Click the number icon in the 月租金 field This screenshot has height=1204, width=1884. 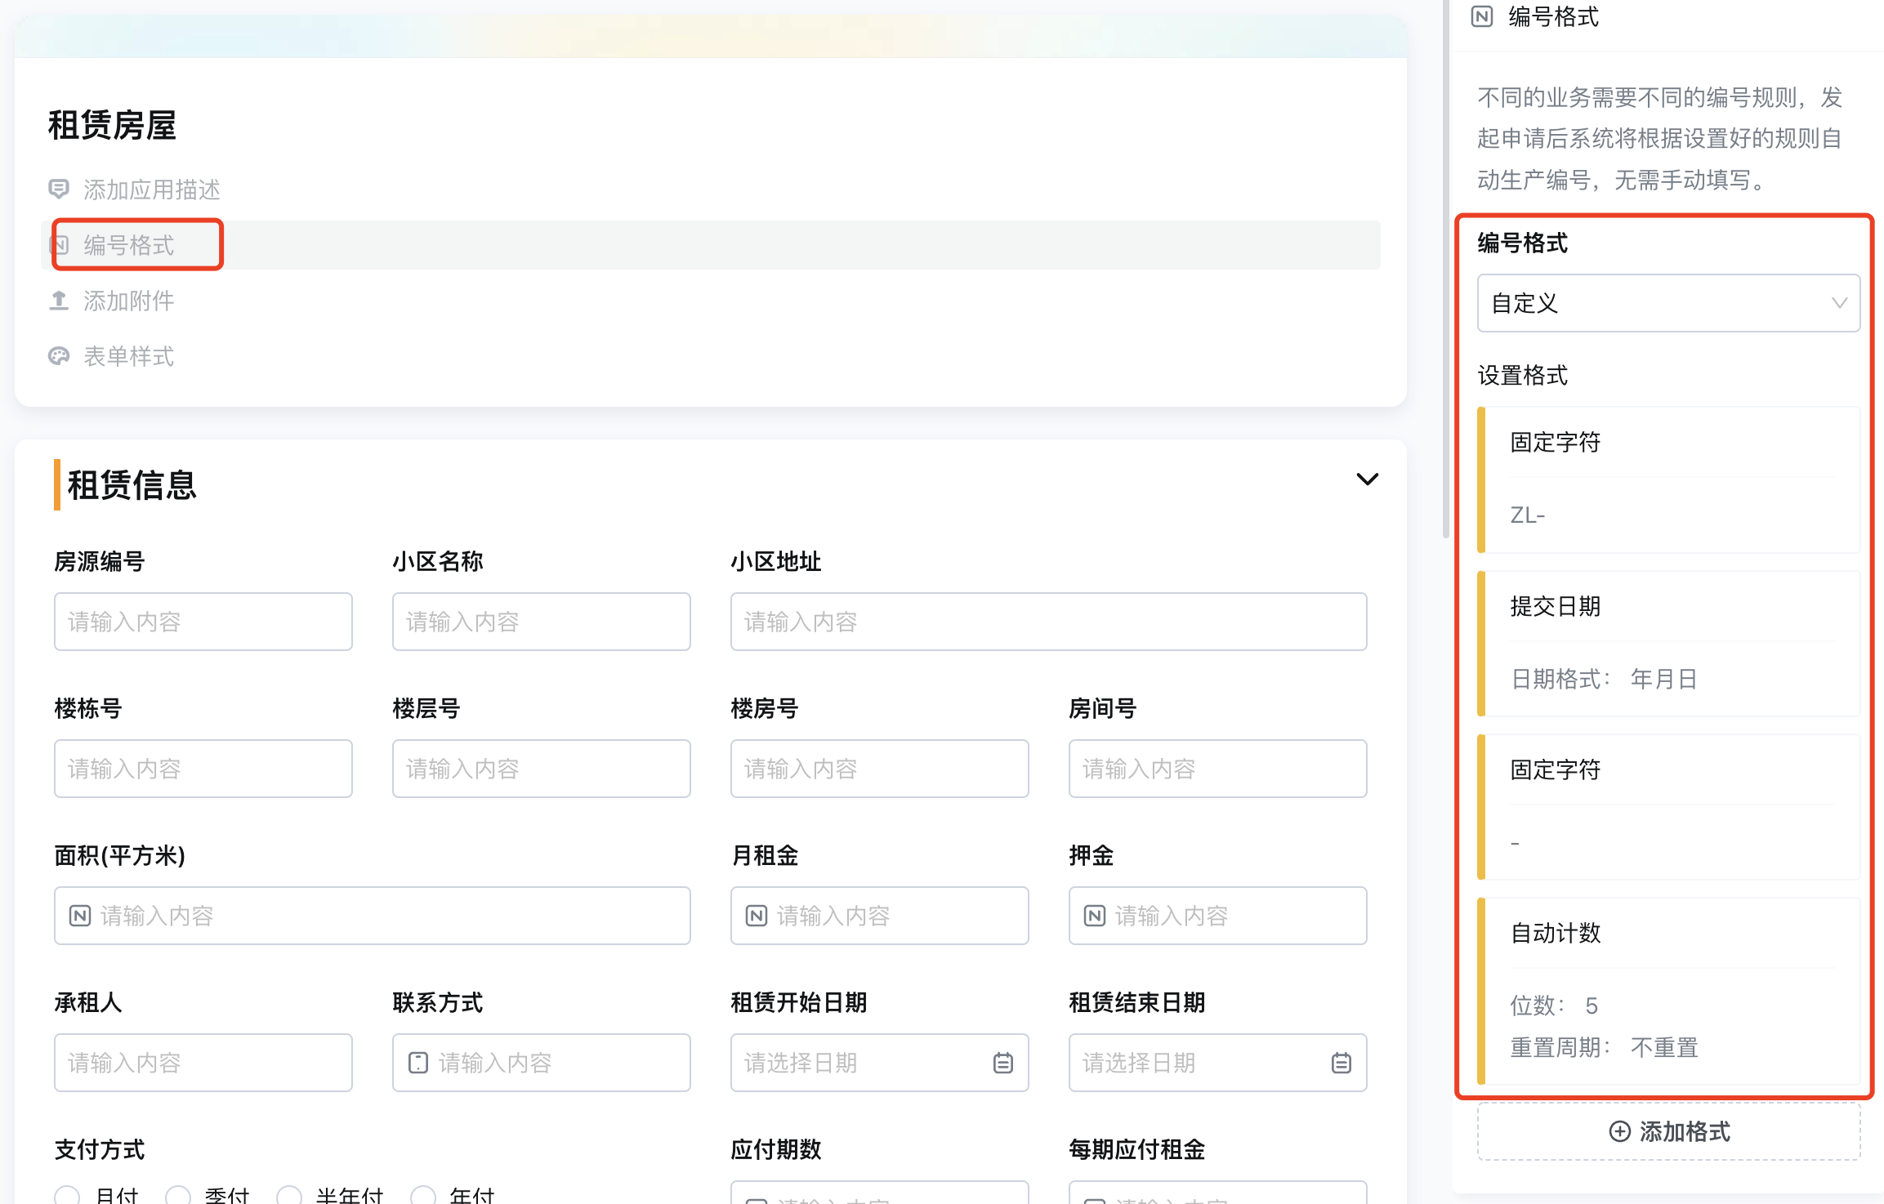(757, 916)
